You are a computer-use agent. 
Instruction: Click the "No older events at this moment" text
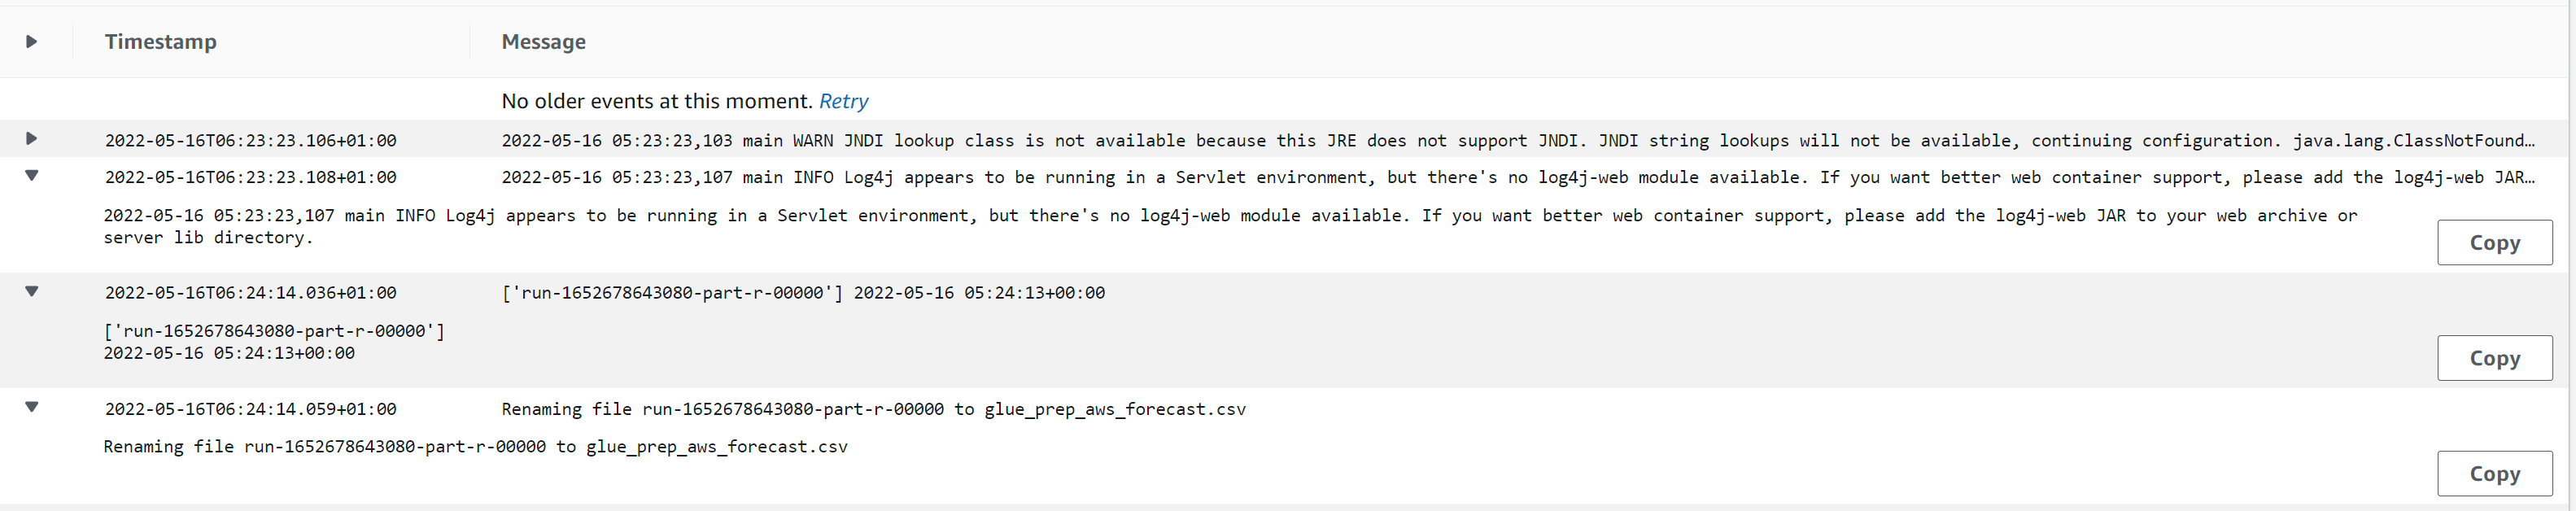657,101
